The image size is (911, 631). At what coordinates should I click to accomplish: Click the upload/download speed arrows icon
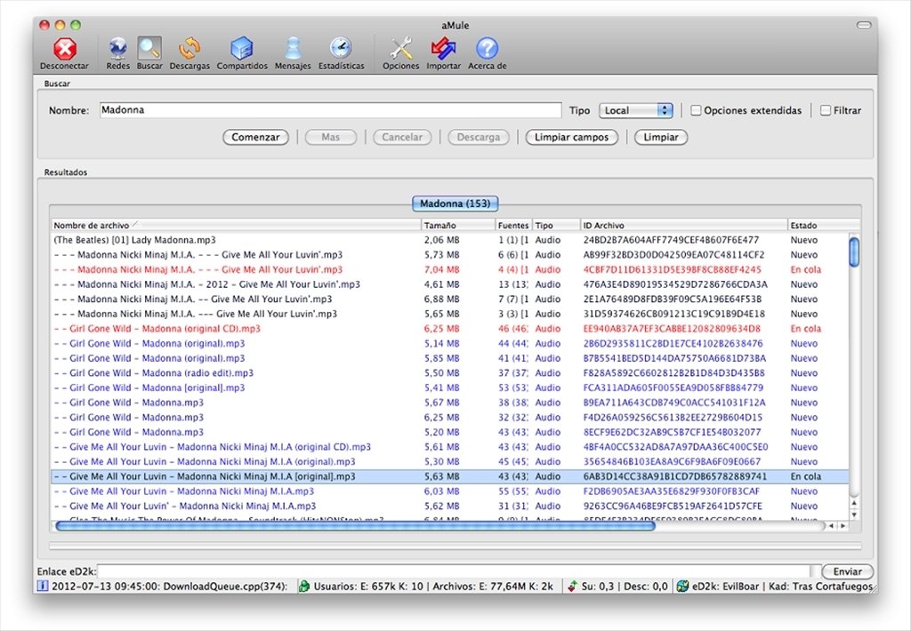(x=572, y=587)
